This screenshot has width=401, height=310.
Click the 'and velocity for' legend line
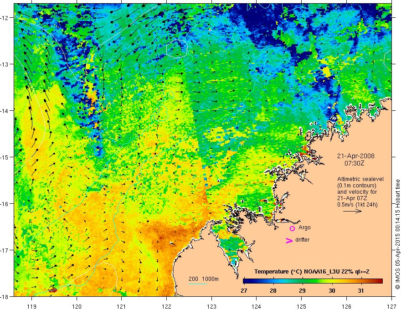pos(357,192)
